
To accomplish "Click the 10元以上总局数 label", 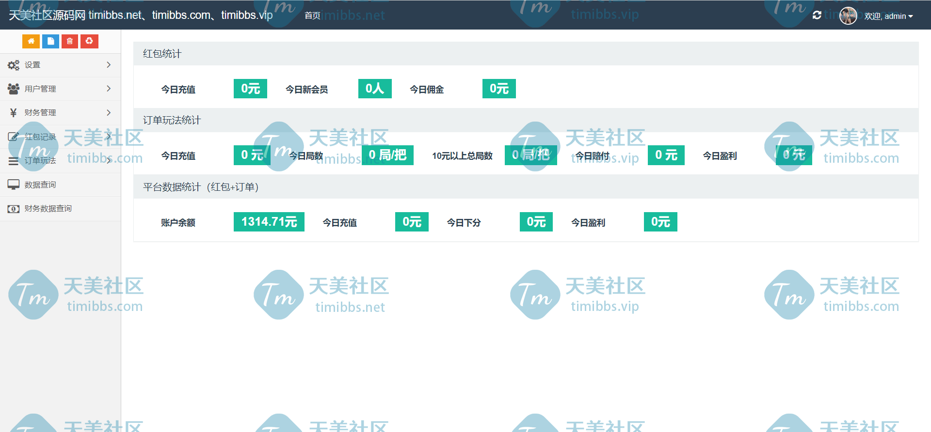I will point(462,156).
